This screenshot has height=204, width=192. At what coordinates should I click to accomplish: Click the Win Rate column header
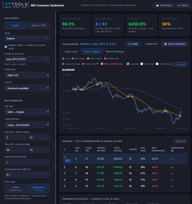(143, 149)
